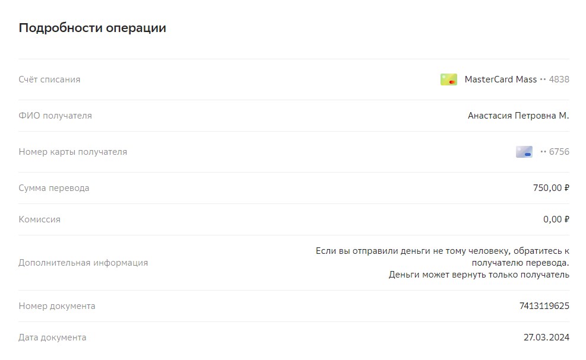The height and width of the screenshot is (360, 586).
Task: Select recipient name Анастасия Петровна М.
Action: (518, 116)
